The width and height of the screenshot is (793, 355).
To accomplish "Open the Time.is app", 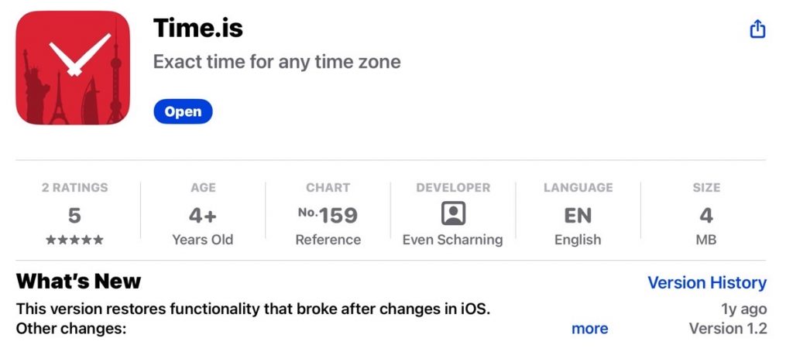I will click(x=183, y=111).
